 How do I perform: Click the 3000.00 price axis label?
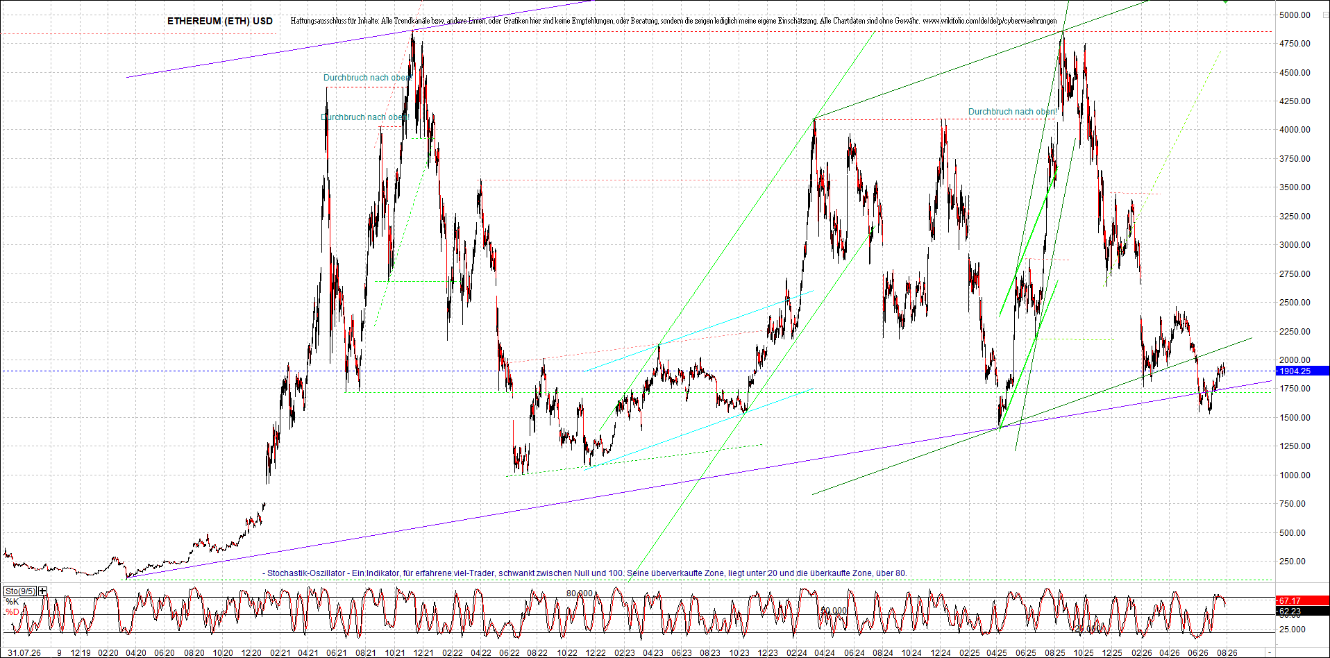click(x=1295, y=245)
